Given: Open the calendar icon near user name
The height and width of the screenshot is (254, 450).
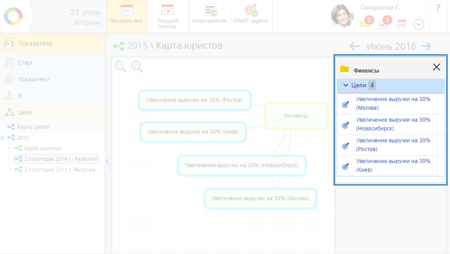Looking at the screenshot, I should click(401, 24).
